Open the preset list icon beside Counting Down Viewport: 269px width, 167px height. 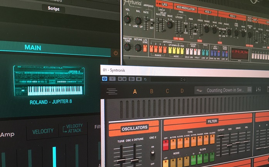(x=249, y=89)
